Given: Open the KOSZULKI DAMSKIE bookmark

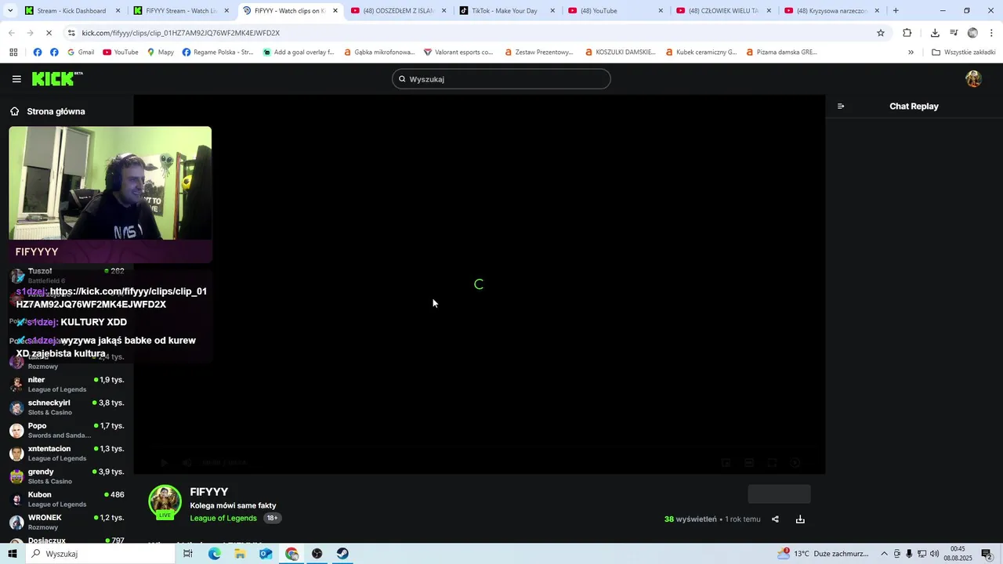Looking at the screenshot, I should (620, 52).
